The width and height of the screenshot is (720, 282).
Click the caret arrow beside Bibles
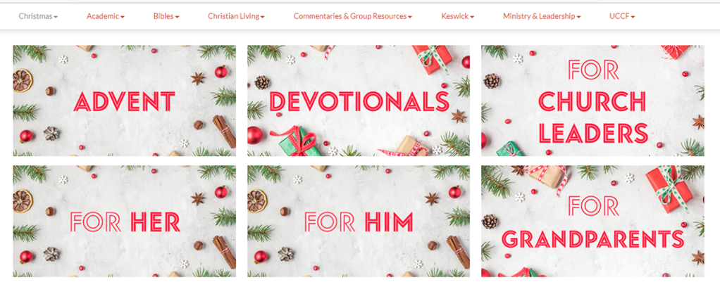click(178, 17)
